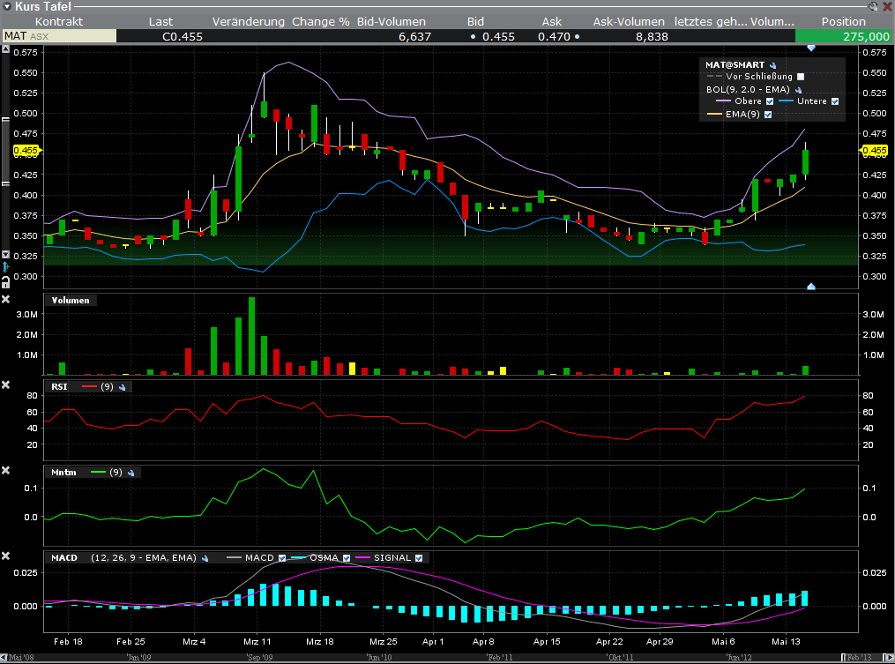Open Bollinger band BOL settings wrench

click(x=799, y=89)
